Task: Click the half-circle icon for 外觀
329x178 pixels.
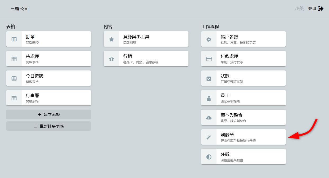Action: click(209, 157)
